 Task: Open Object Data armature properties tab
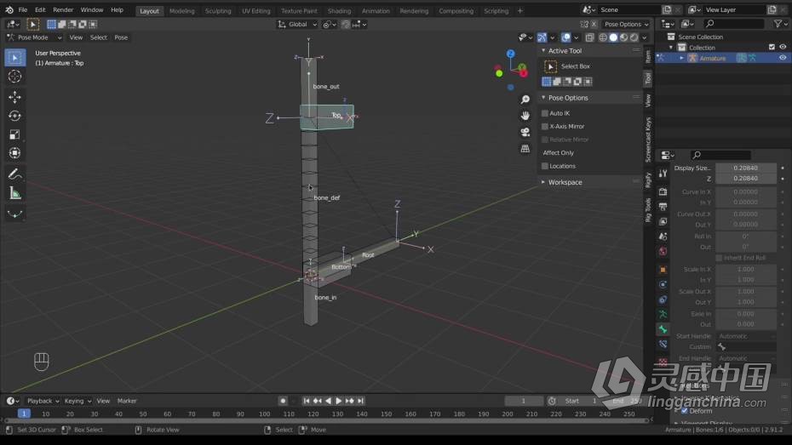click(x=663, y=314)
